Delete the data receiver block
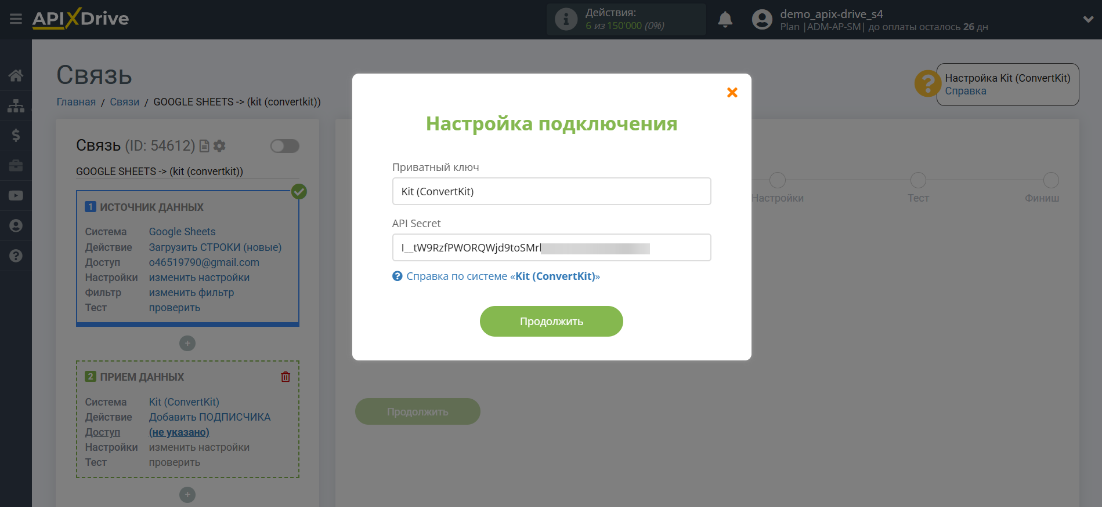 coord(286,377)
